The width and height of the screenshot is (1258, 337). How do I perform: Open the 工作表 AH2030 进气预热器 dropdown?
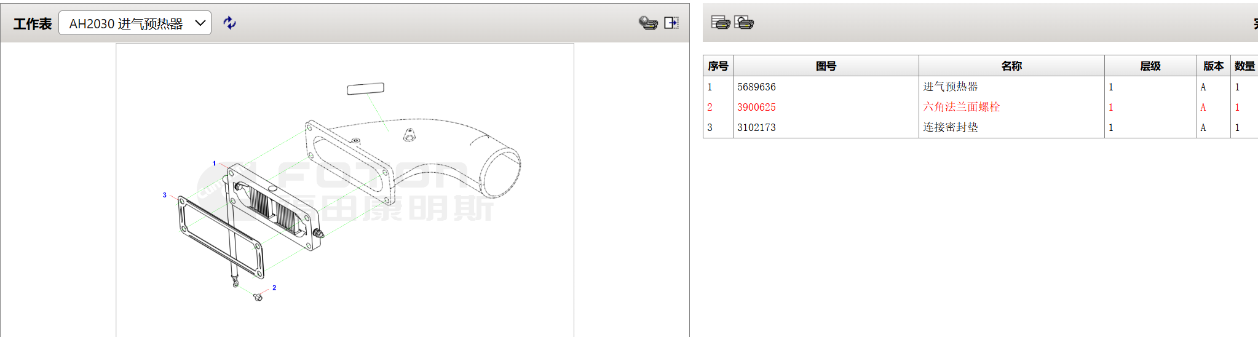pos(135,23)
